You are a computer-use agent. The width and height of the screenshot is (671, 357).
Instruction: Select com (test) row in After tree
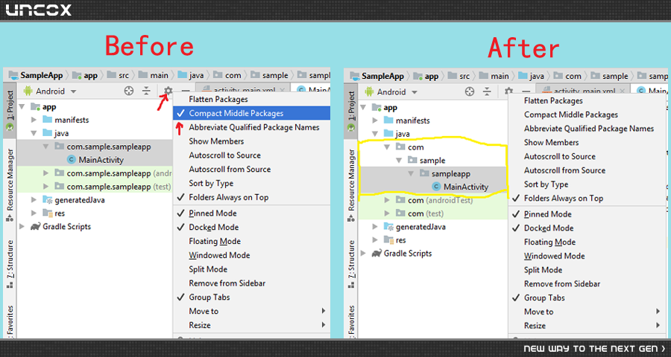tap(433, 213)
